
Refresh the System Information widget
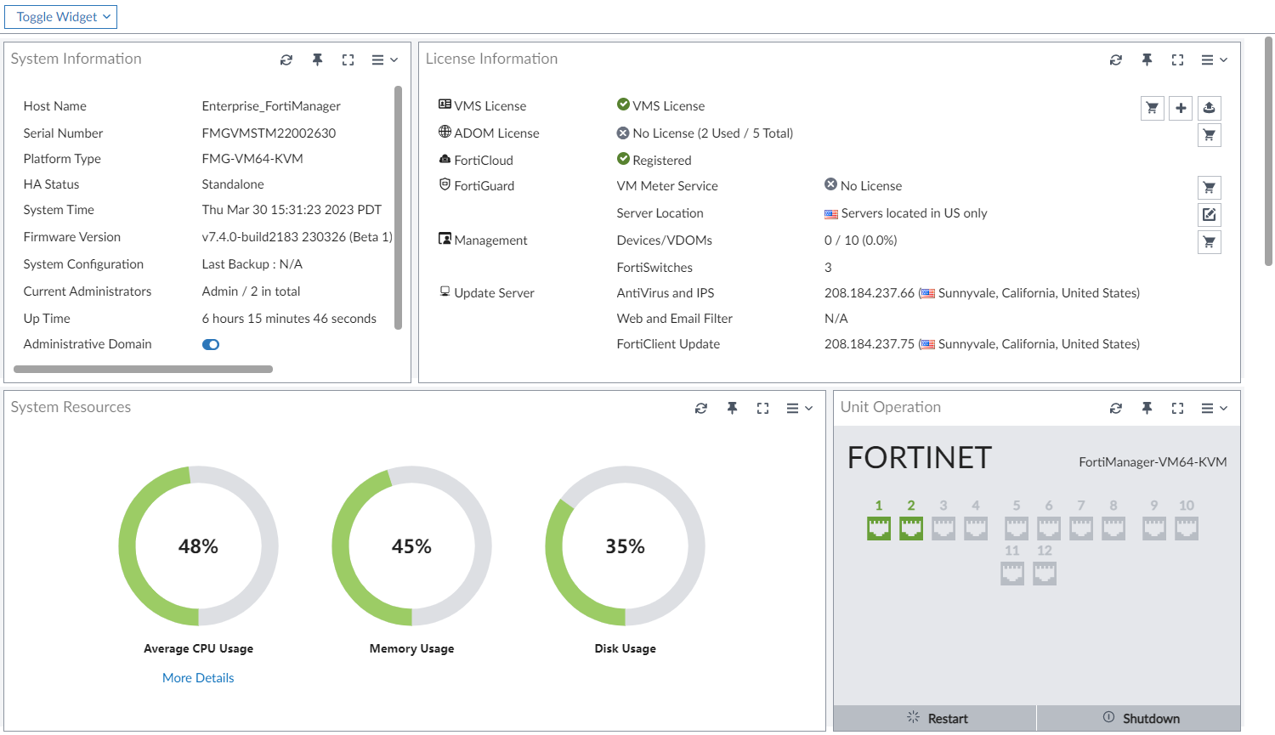coord(286,59)
